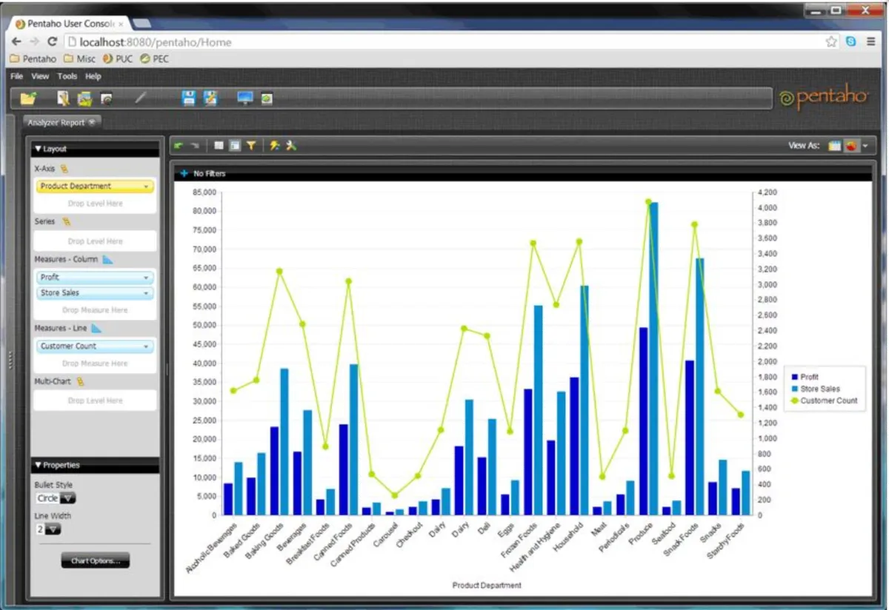Click the Produce Store Sales bar
889x610 pixels.
(653, 358)
